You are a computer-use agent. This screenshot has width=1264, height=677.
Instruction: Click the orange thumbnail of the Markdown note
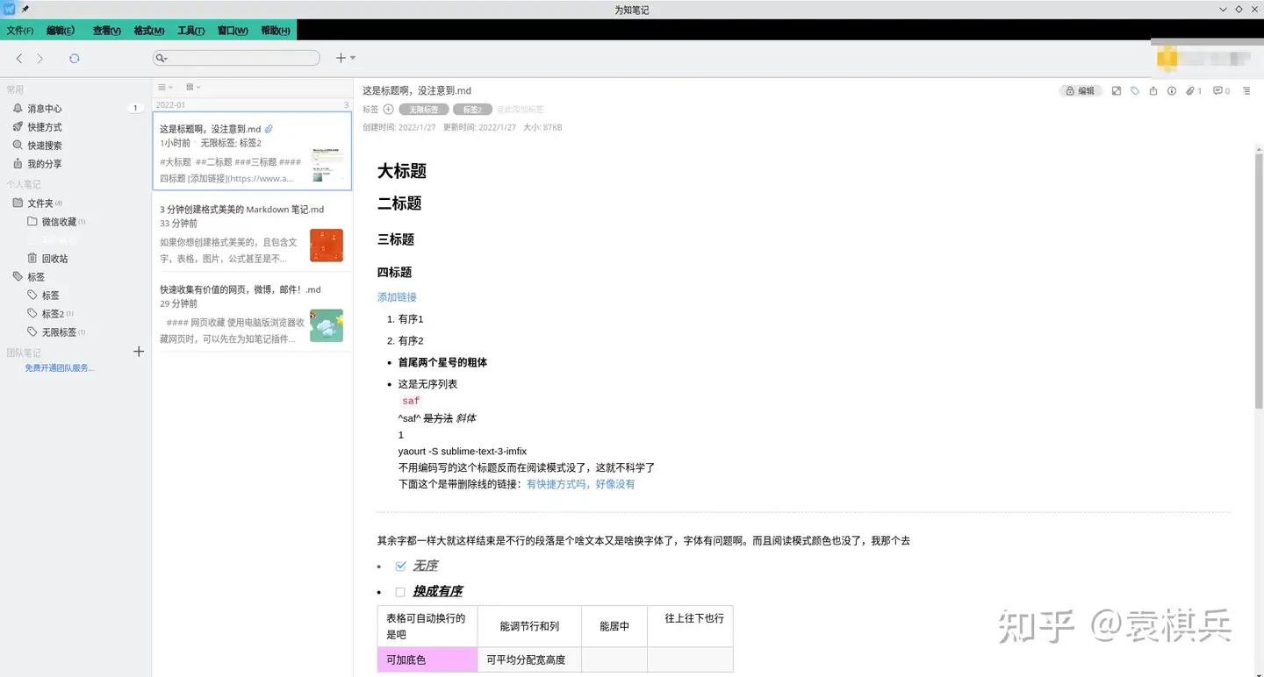click(x=327, y=246)
